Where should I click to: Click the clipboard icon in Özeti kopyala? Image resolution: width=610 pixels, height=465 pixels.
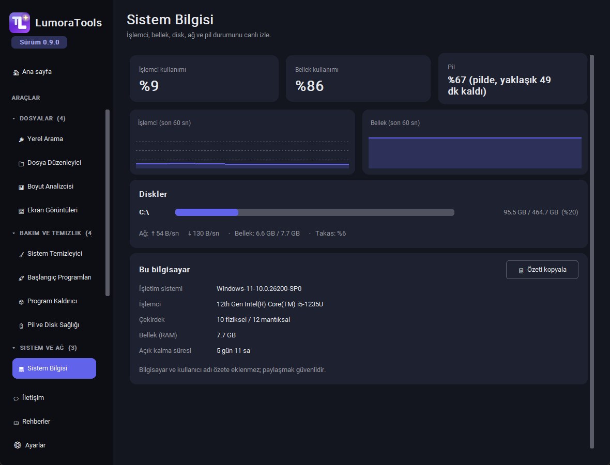[521, 270]
